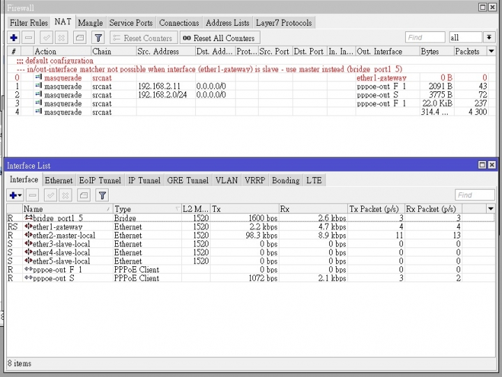502x377 pixels.
Task: Click Reset Counters button
Action: point(144,38)
